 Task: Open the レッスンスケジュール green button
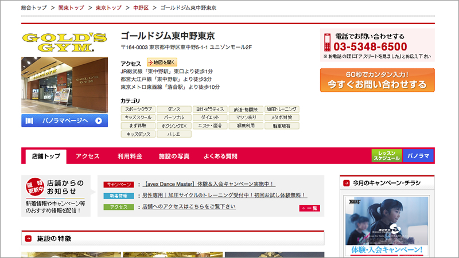pyautogui.click(x=387, y=155)
